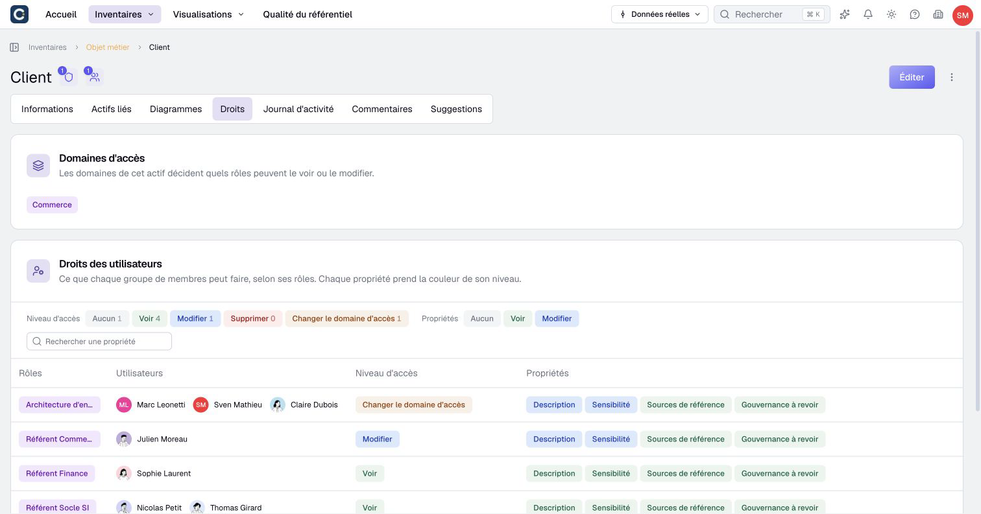Switch to the Actifs liés tab
This screenshot has height=514, width=981.
coord(112,109)
